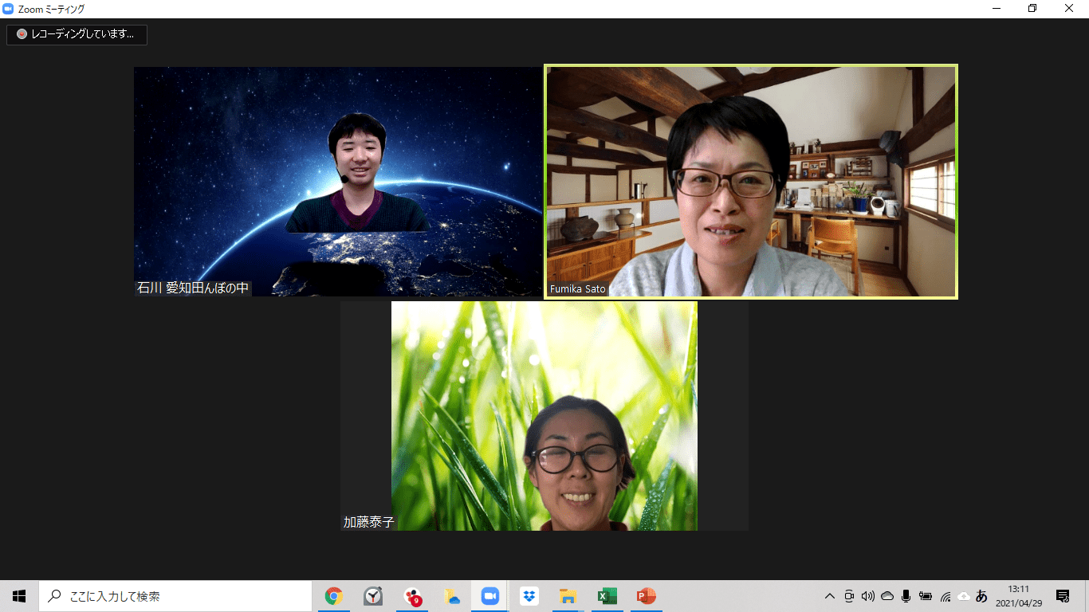Screen dimensions: 1089x612
Task: Click the taskbar search box
Action: 175,596
